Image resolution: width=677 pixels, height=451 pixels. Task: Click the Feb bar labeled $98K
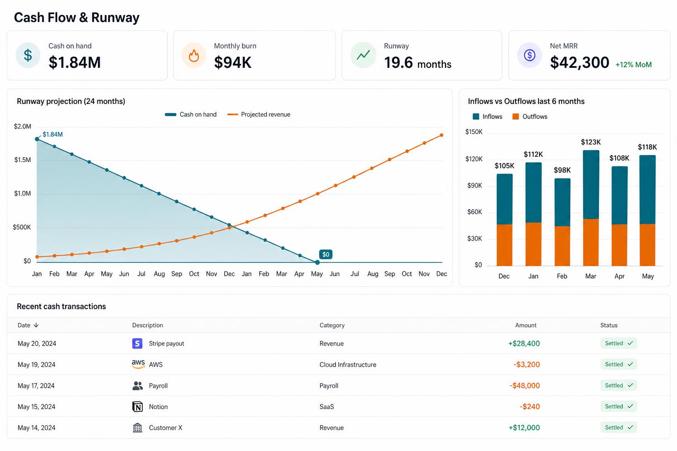pos(562,222)
